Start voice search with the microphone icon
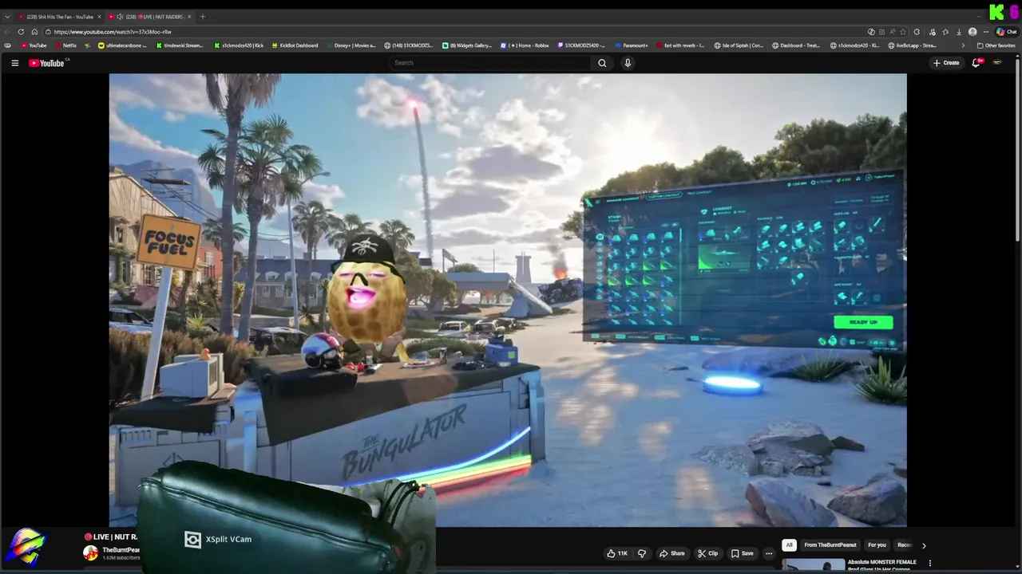 tap(628, 63)
